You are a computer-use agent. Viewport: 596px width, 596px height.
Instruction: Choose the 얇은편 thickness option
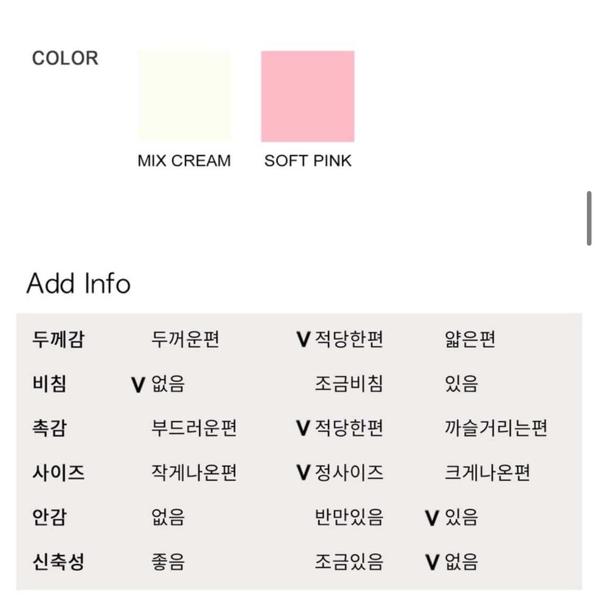coord(470,339)
